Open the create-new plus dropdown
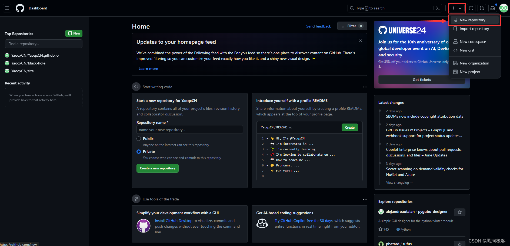 click(457, 8)
